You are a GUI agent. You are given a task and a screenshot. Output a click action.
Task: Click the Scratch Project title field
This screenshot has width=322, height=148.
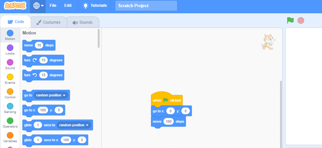pyautogui.click(x=146, y=6)
